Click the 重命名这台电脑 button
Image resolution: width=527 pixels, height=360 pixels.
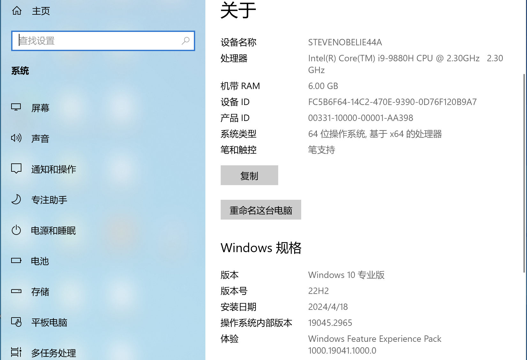click(261, 210)
